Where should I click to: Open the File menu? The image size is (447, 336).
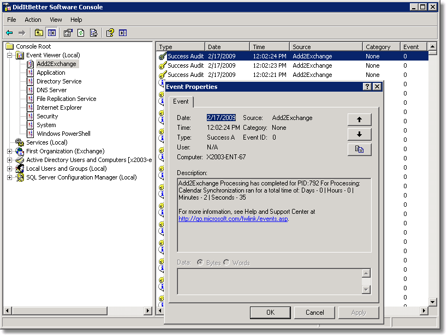click(11, 20)
